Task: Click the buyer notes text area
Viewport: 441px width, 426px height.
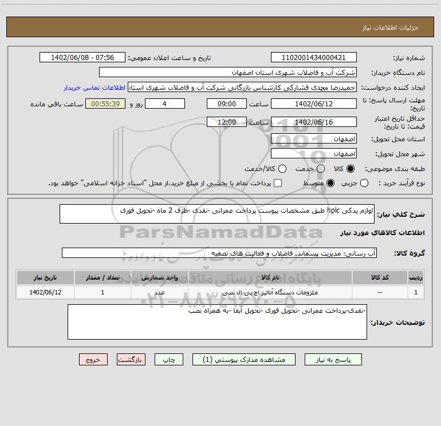Action: pyautogui.click(x=217, y=322)
